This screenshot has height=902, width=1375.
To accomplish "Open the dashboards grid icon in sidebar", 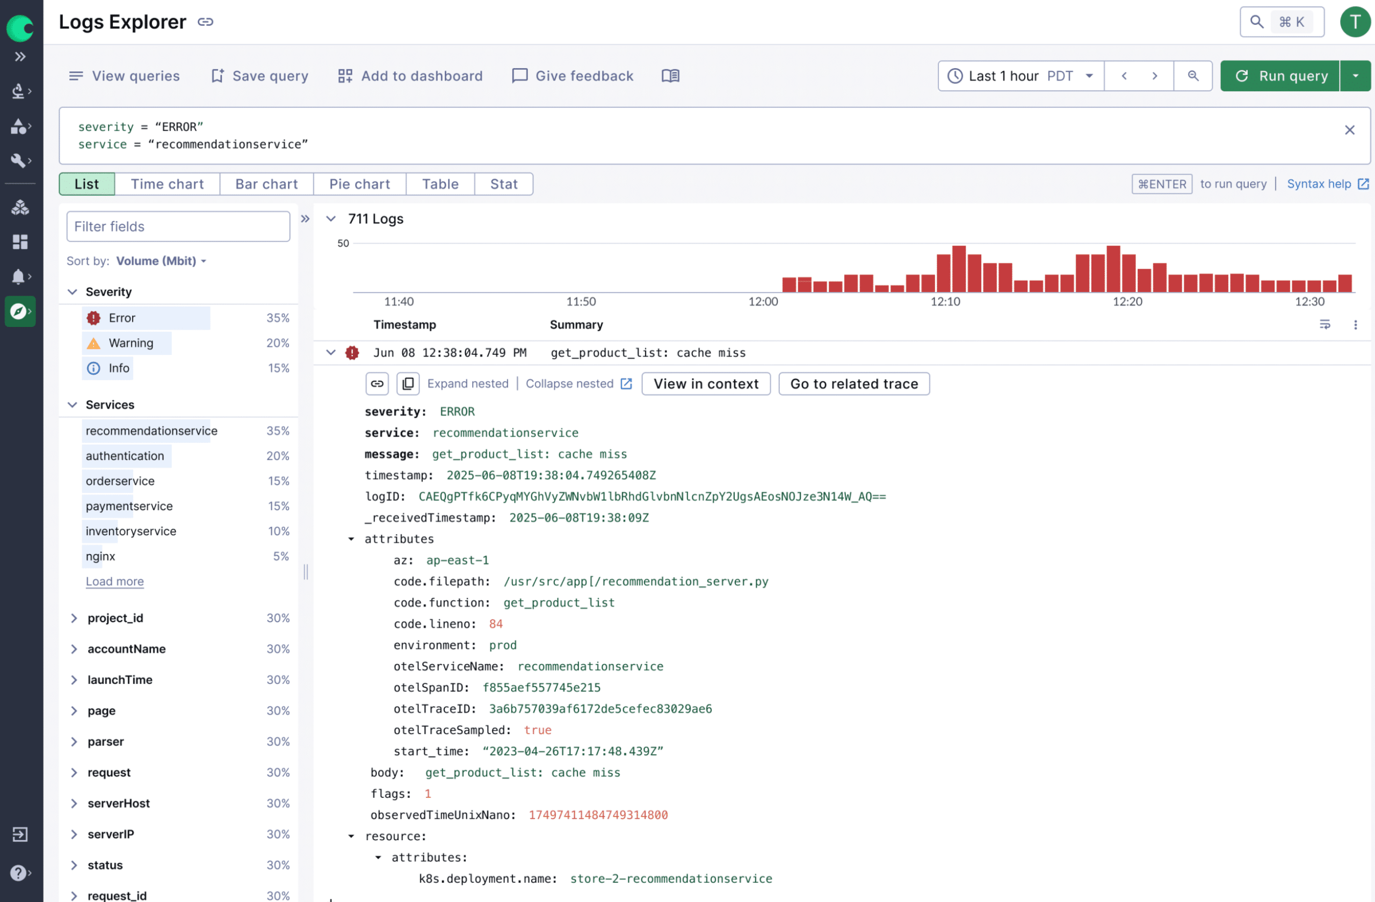I will pos(20,242).
